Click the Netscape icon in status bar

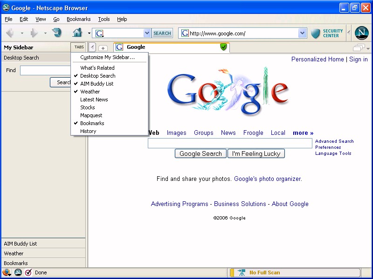18,272
